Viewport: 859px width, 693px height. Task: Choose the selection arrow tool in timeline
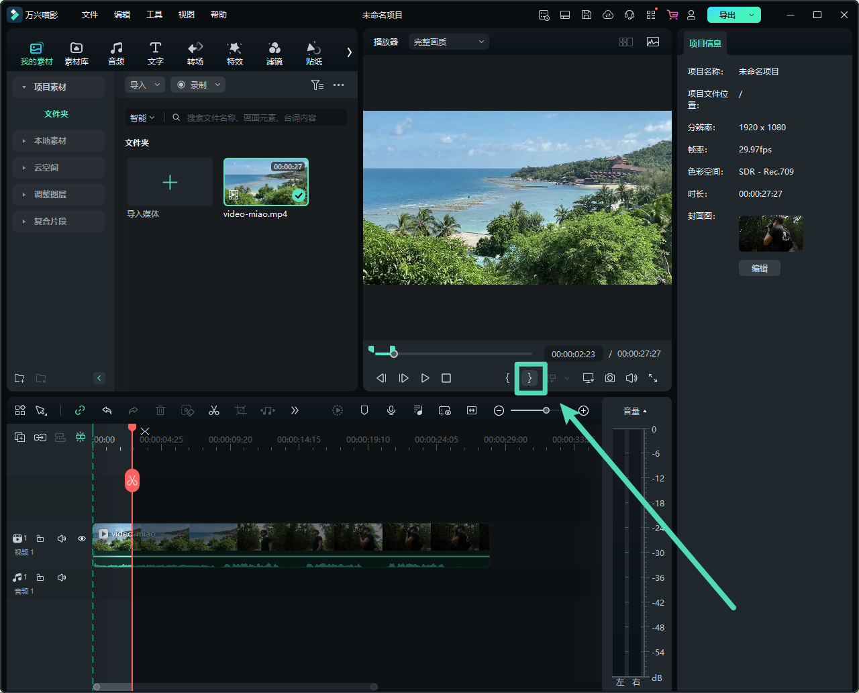41,410
